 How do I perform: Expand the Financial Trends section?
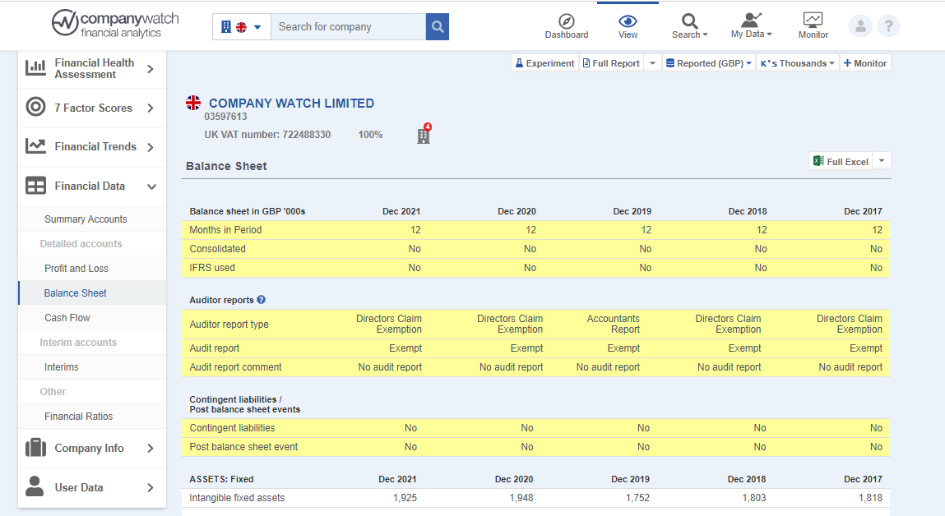tap(91, 147)
